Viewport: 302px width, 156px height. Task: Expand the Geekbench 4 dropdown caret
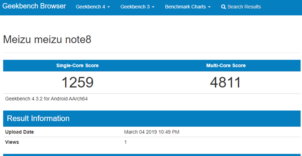[x=109, y=7]
